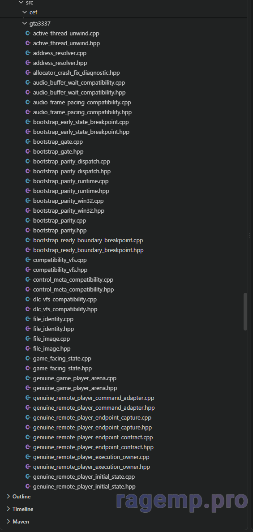Click the icon beside file_image.hpp

click(28, 348)
